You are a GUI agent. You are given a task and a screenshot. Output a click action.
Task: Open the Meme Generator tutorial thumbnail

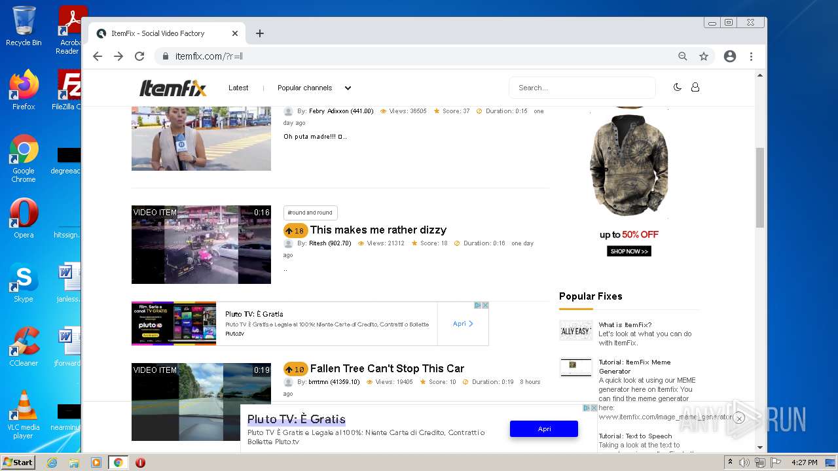tap(575, 367)
